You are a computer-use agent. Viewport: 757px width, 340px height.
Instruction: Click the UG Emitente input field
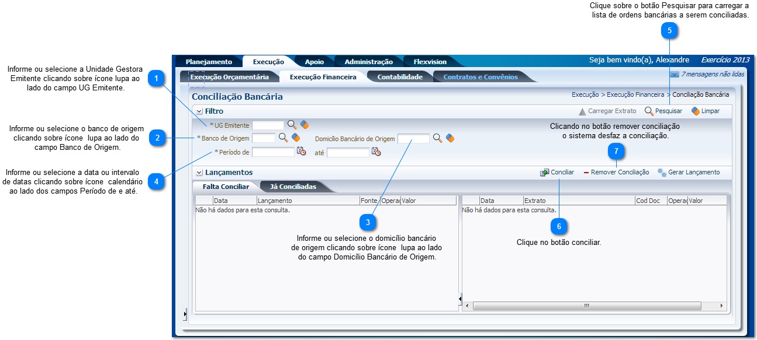[x=268, y=125]
